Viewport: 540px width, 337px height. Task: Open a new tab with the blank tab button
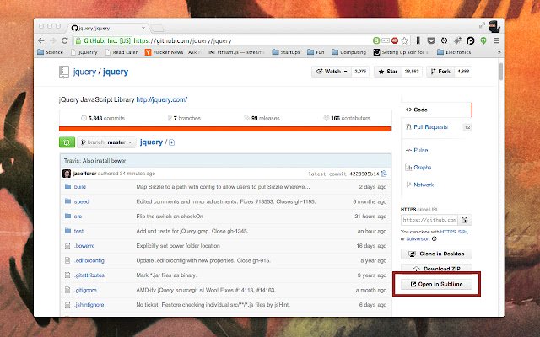pyautogui.click(x=157, y=29)
